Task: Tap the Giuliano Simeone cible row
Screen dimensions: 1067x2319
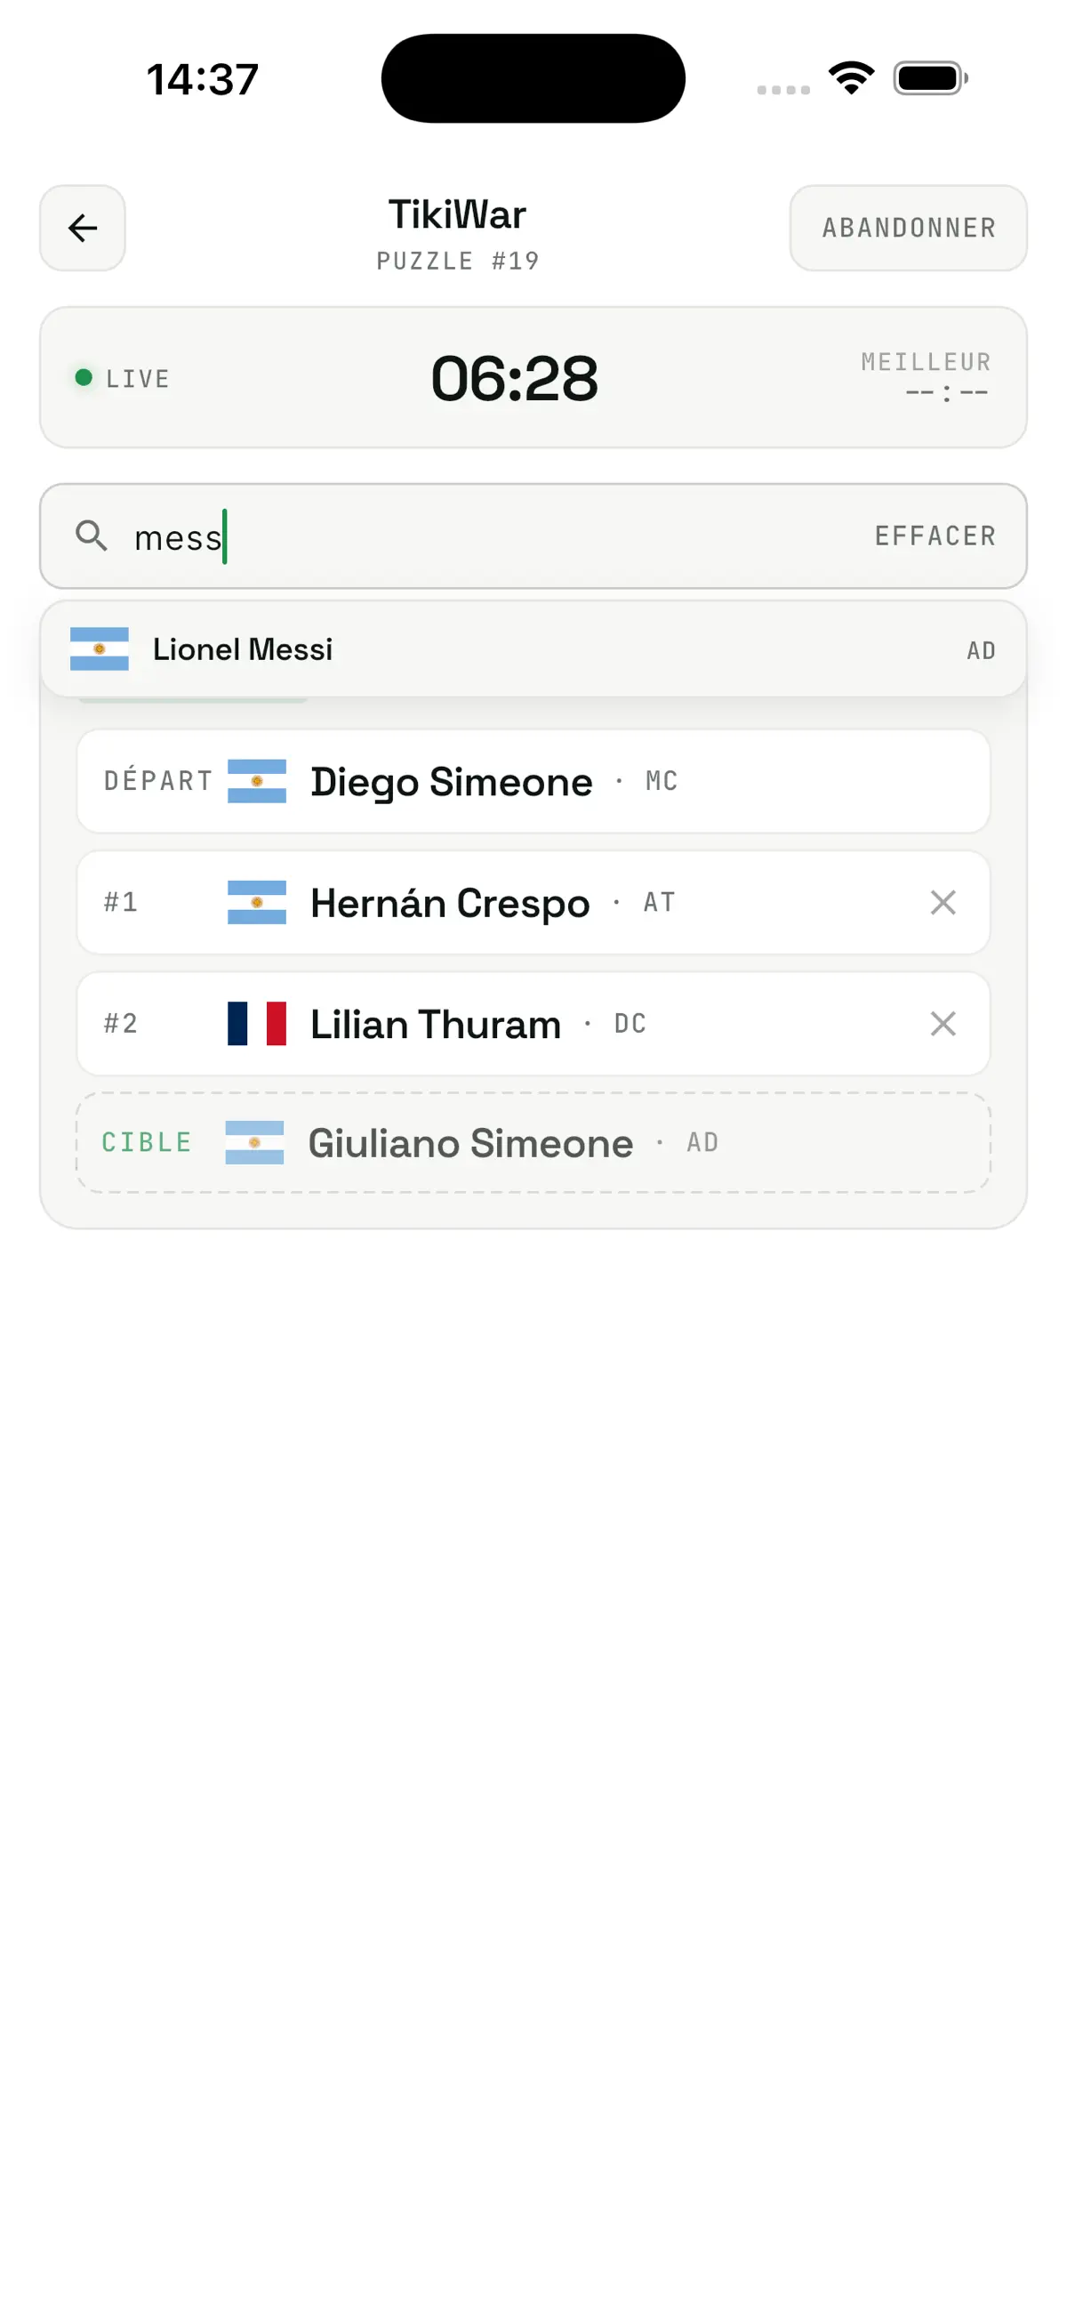Action: pyautogui.click(x=533, y=1142)
